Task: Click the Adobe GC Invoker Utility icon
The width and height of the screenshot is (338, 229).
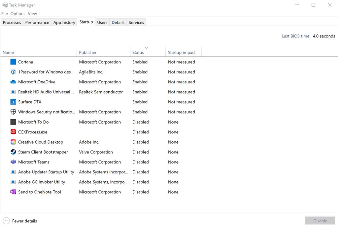Action: coord(13,182)
